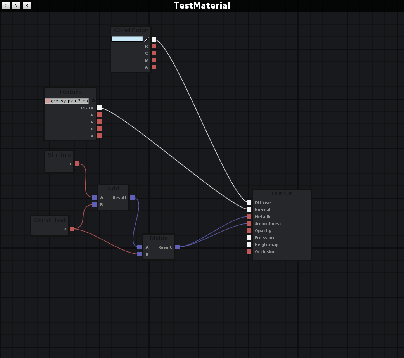The height and width of the screenshot is (358, 404).
Task: Select Texture R output port
Action: point(100,115)
